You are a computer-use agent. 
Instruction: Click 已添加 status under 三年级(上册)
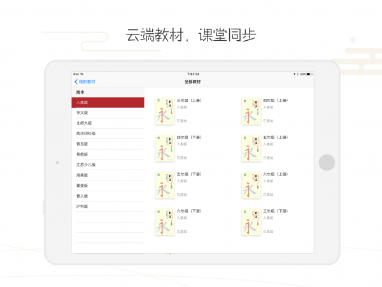point(181,121)
